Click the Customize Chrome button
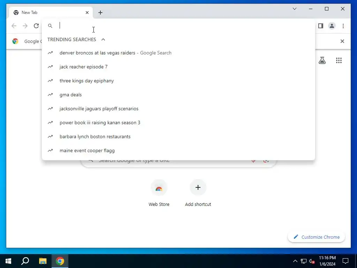This screenshot has width=357, height=268. 316,237
